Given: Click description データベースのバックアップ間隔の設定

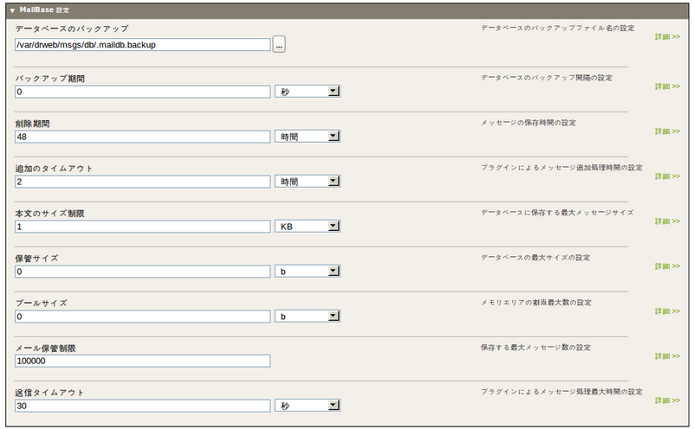Looking at the screenshot, I should (x=547, y=78).
